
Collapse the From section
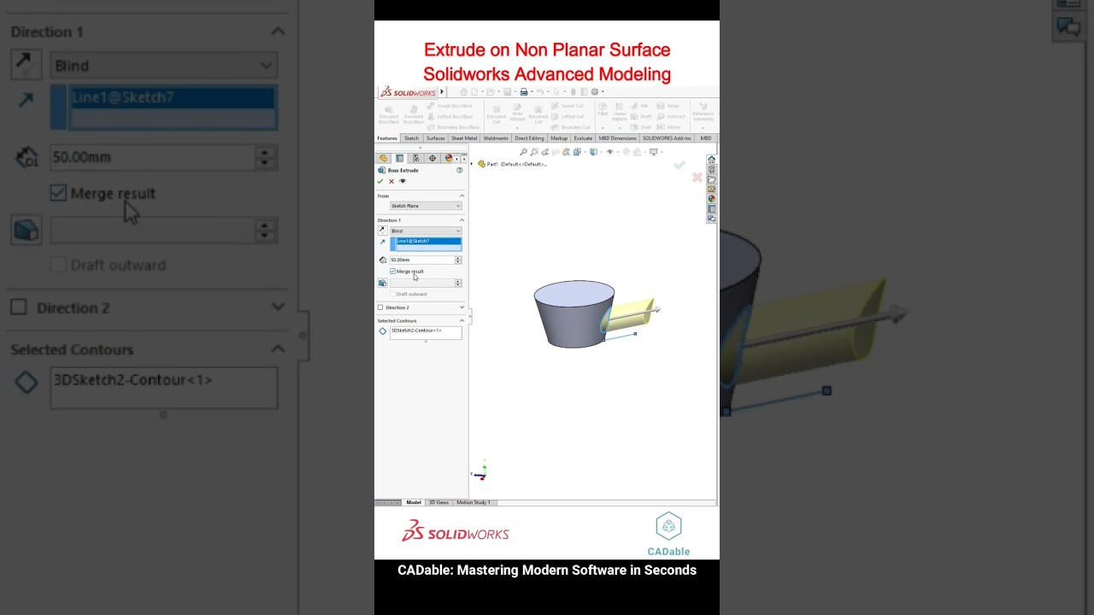coord(462,196)
